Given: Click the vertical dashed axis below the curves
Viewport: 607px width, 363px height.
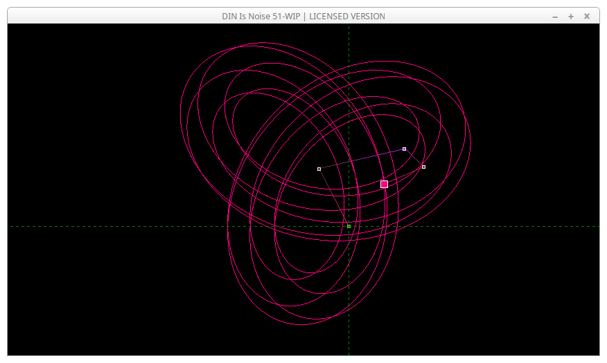Looking at the screenshot, I should point(349,339).
